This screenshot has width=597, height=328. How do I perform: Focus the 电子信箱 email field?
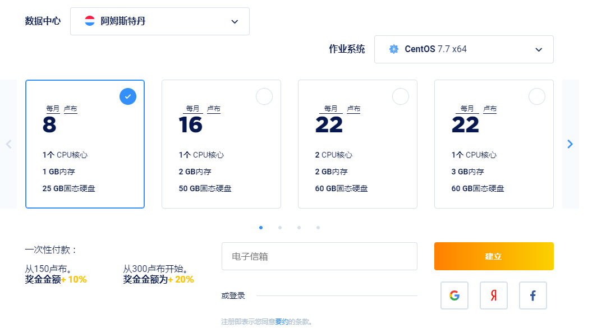(319, 256)
